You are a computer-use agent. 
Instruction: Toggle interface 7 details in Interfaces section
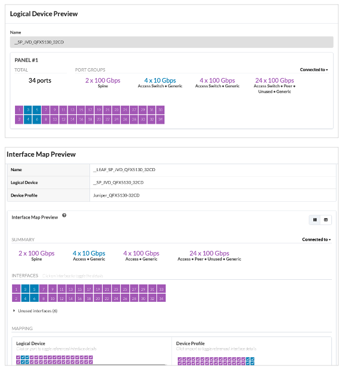pyautogui.click(x=43, y=289)
